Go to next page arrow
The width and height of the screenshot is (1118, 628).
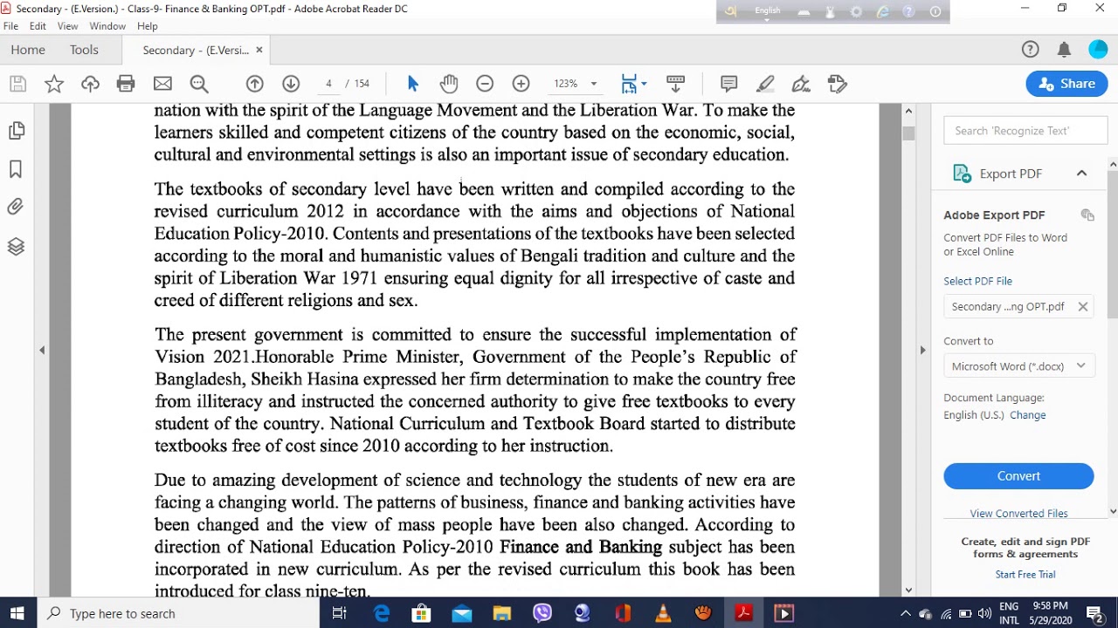coord(291,84)
